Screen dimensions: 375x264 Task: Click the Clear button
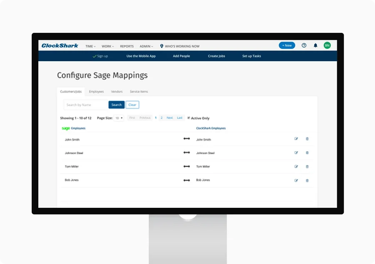(x=132, y=105)
